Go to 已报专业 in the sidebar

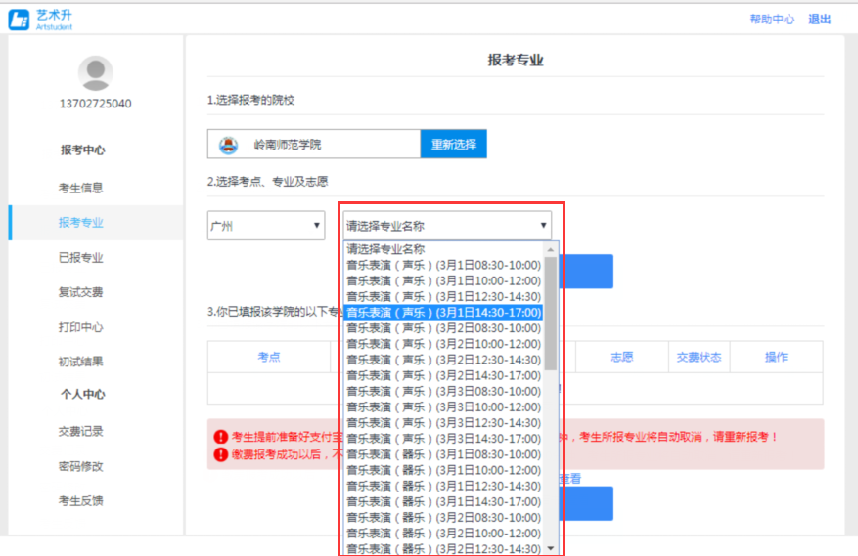pyautogui.click(x=81, y=258)
